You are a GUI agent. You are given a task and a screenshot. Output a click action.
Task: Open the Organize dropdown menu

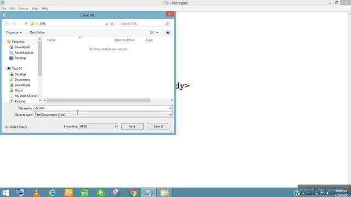pos(14,33)
